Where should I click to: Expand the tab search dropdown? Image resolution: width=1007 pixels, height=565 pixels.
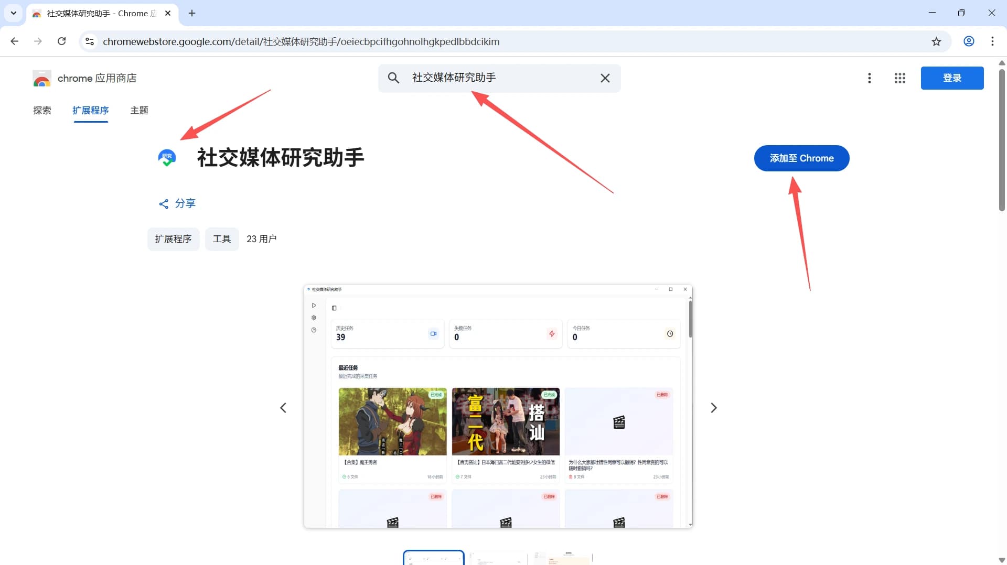pos(14,13)
